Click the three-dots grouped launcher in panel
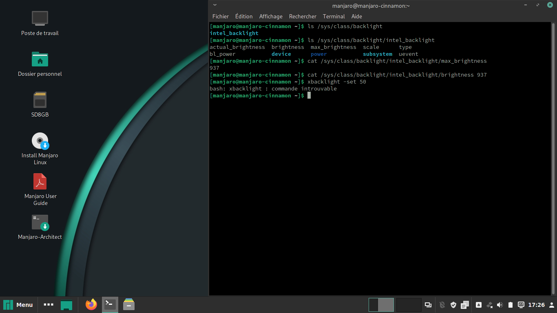Image resolution: width=557 pixels, height=313 pixels. pos(49,304)
